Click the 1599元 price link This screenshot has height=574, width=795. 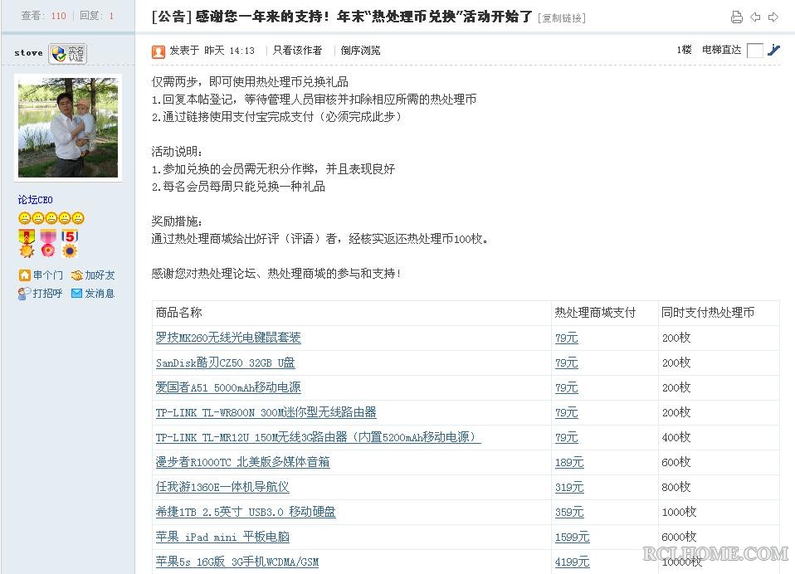pos(572,537)
